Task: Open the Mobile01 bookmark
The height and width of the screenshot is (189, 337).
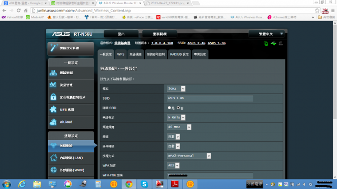Action: (35, 17)
